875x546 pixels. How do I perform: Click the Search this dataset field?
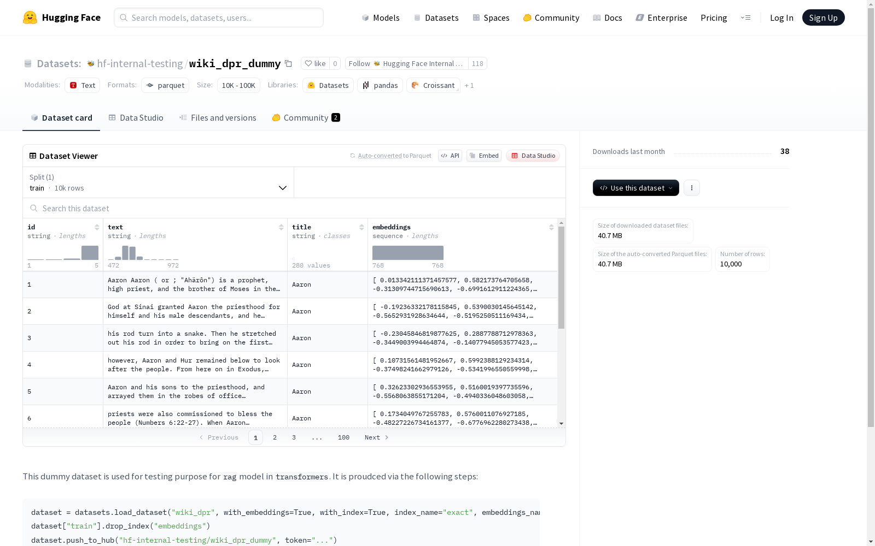point(294,208)
